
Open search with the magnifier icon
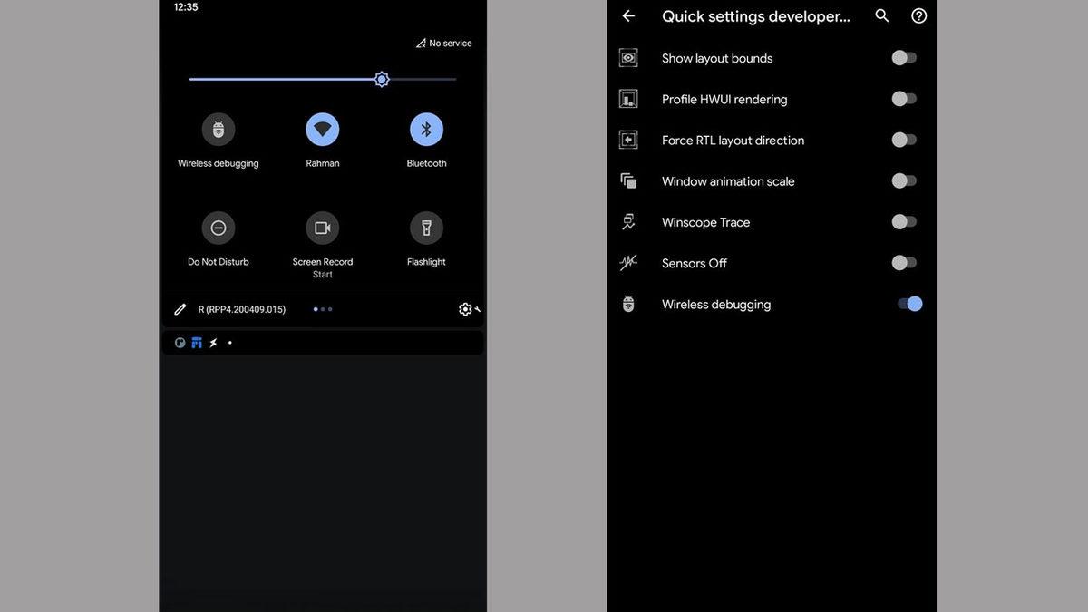(882, 16)
